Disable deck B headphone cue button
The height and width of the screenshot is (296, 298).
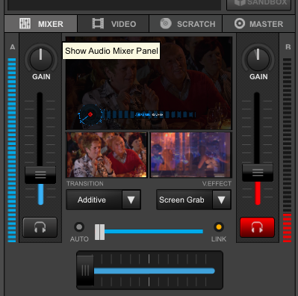257,227
